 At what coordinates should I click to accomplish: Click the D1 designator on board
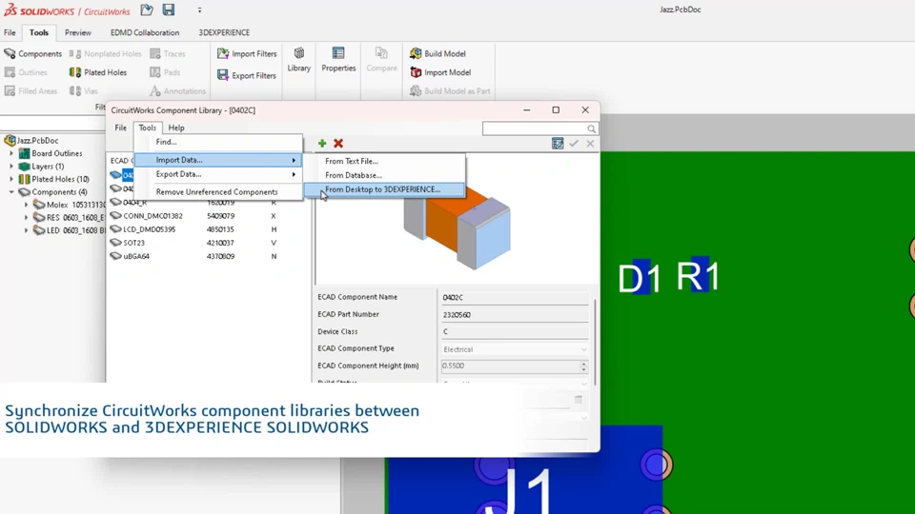(x=640, y=277)
